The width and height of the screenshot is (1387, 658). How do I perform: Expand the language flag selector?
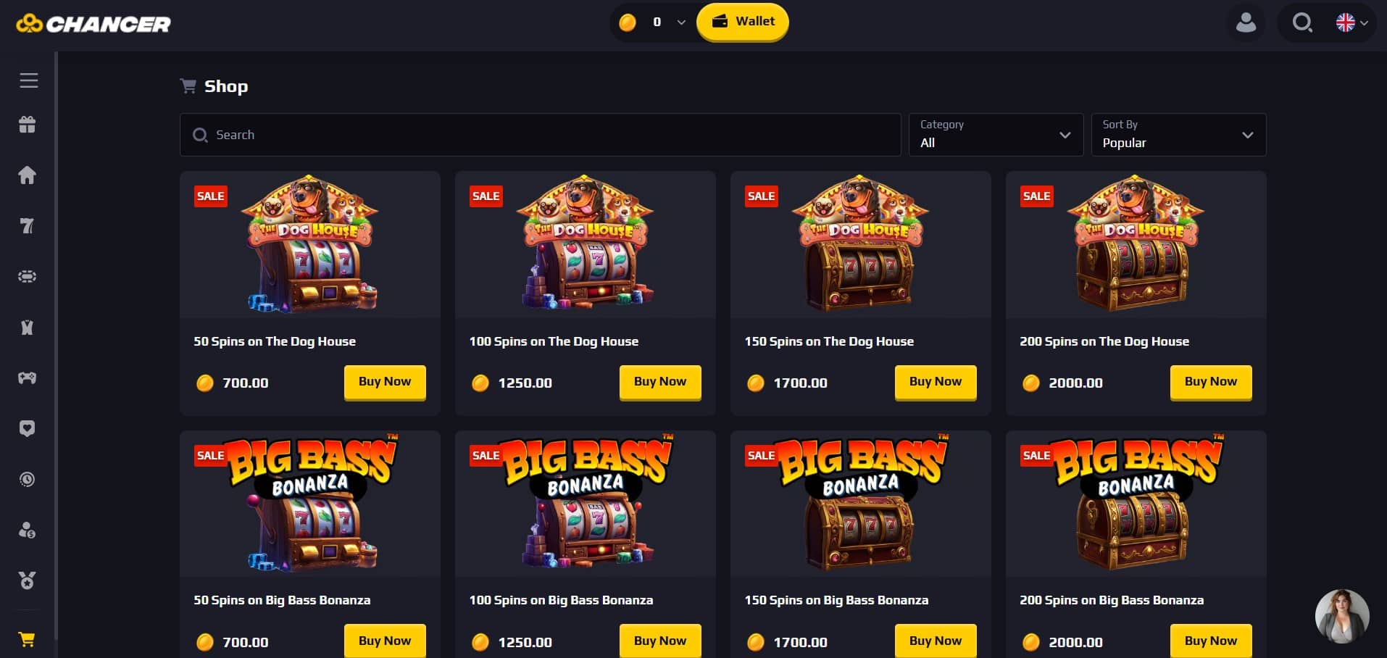click(1352, 22)
